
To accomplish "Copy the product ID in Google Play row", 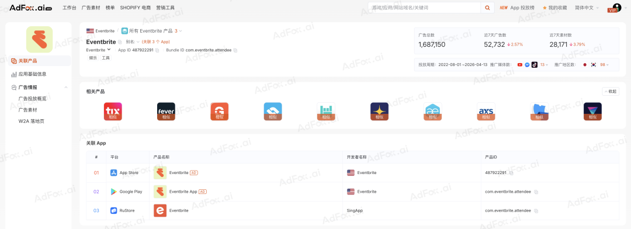I will pyautogui.click(x=536, y=192).
